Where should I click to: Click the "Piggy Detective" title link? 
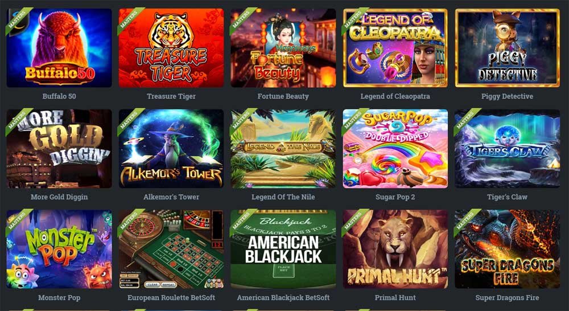tap(508, 96)
